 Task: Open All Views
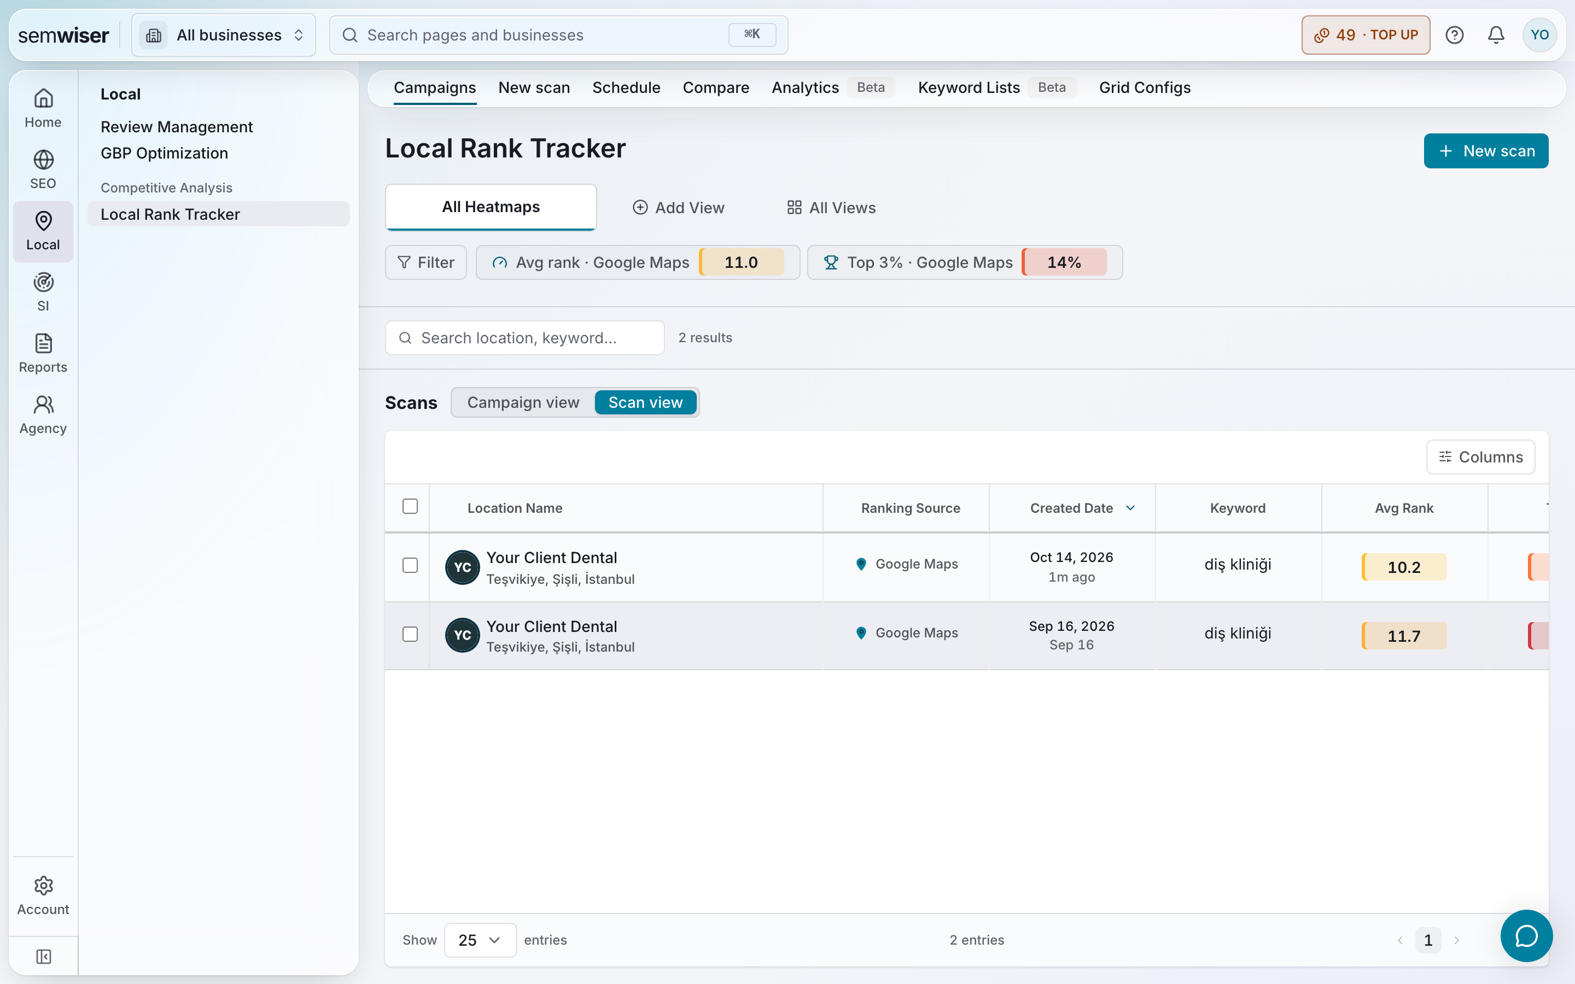pyautogui.click(x=831, y=208)
